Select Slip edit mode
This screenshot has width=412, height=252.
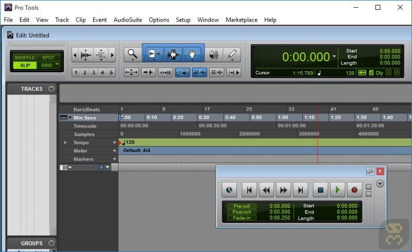[x=25, y=65]
